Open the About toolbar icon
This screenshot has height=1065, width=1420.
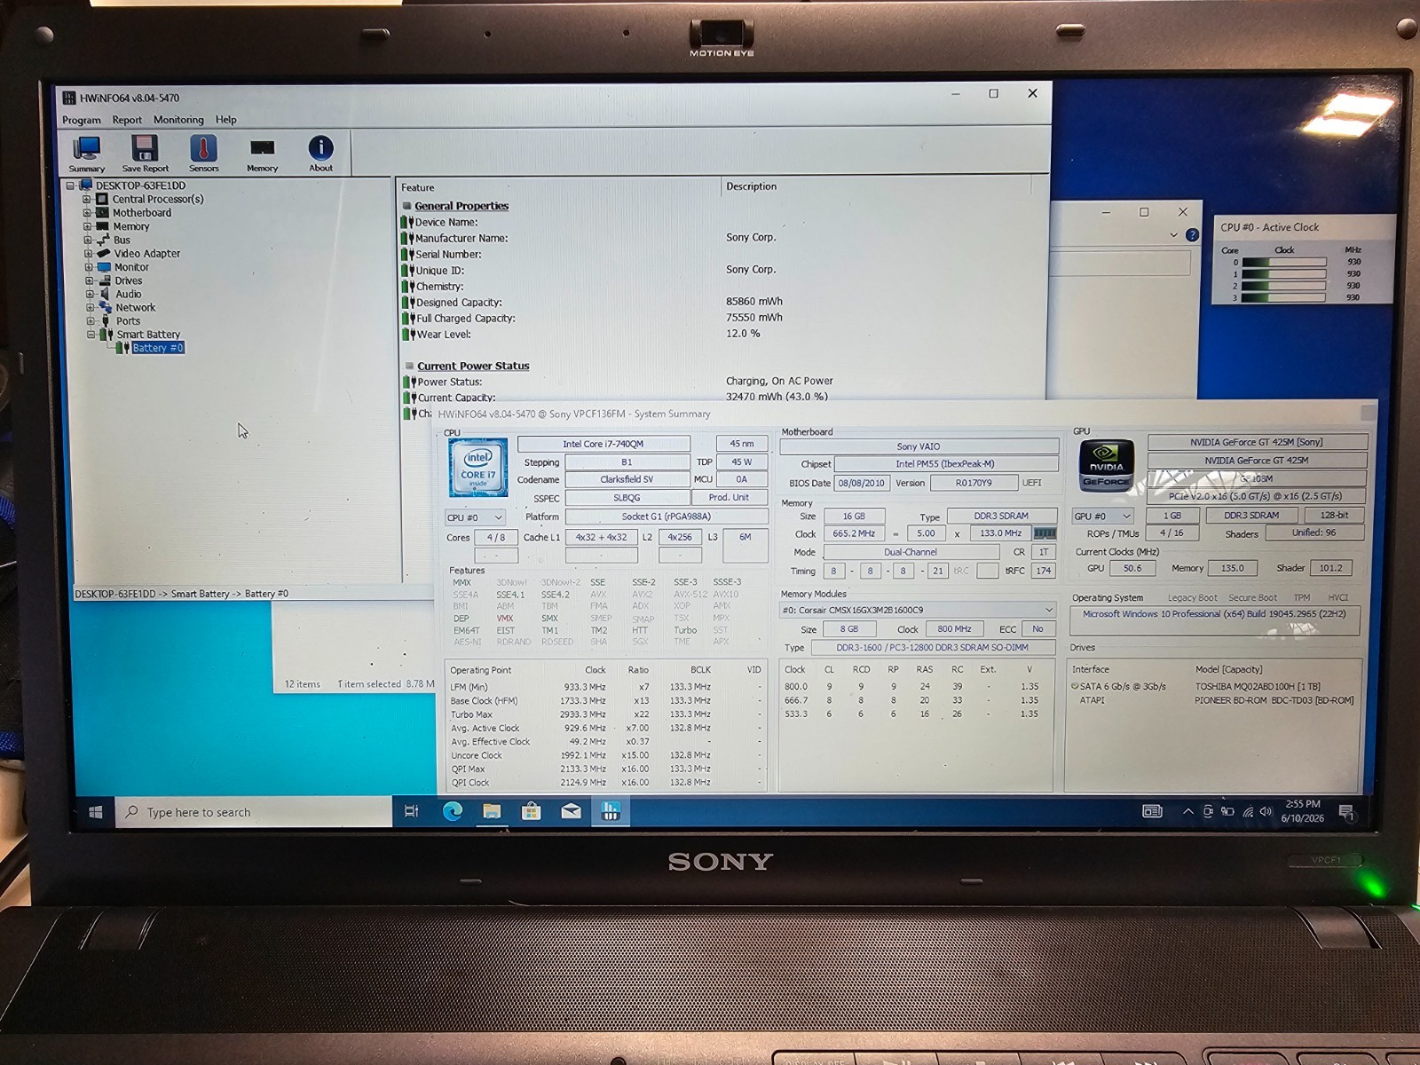pos(320,154)
